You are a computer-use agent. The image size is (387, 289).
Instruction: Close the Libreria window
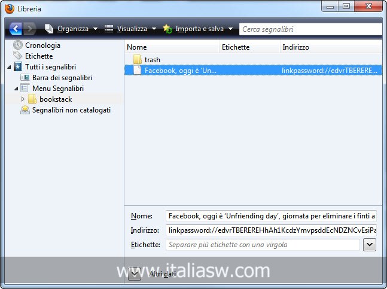[x=368, y=6]
